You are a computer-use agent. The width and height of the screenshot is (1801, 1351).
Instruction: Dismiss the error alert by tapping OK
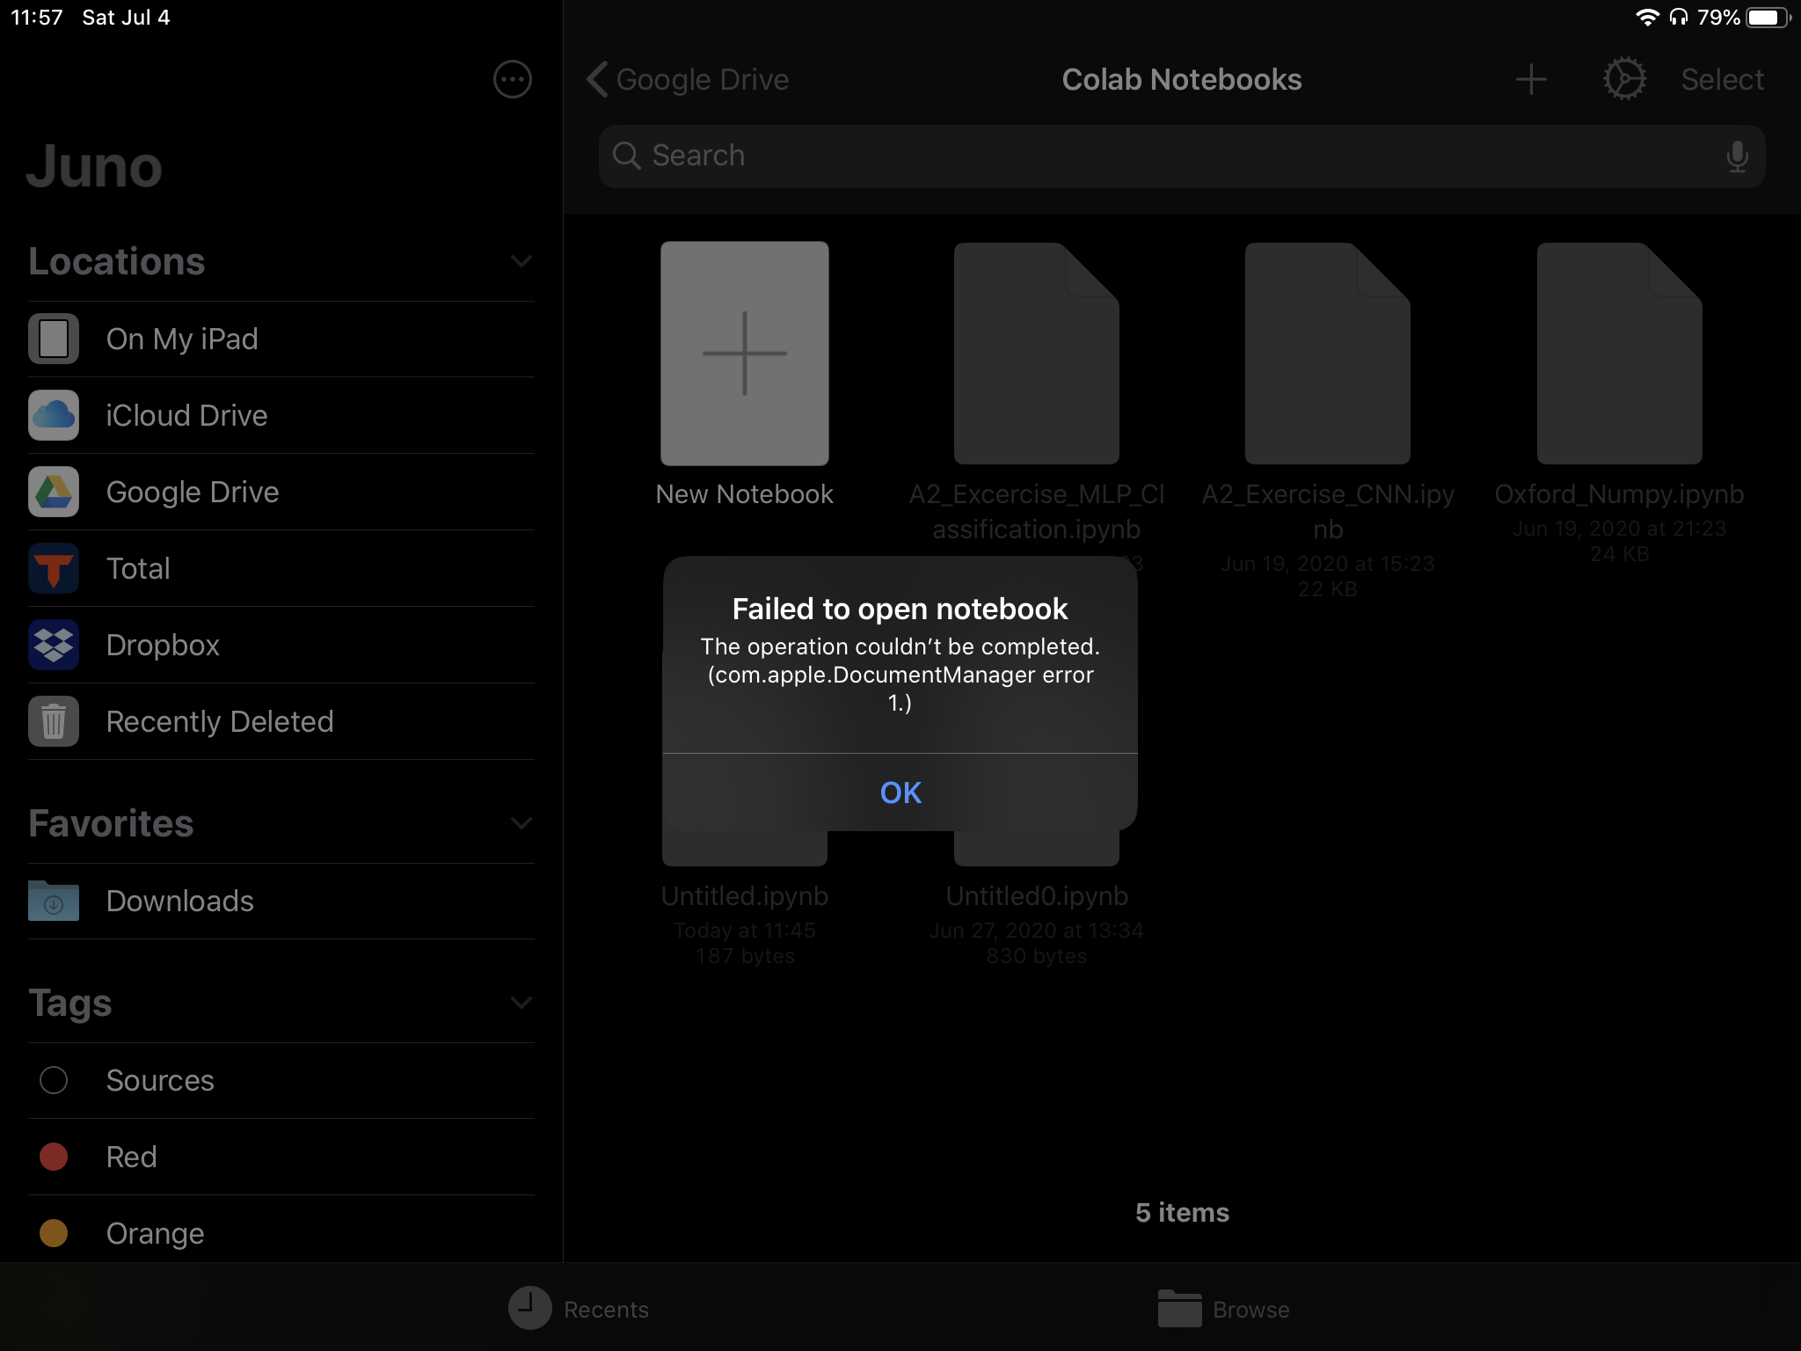tap(900, 792)
